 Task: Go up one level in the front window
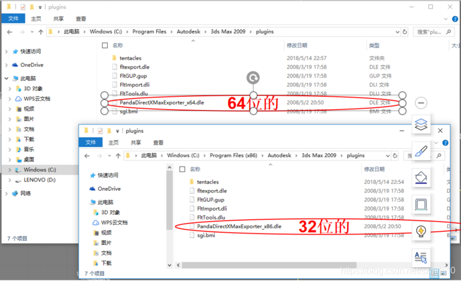tap(118, 156)
